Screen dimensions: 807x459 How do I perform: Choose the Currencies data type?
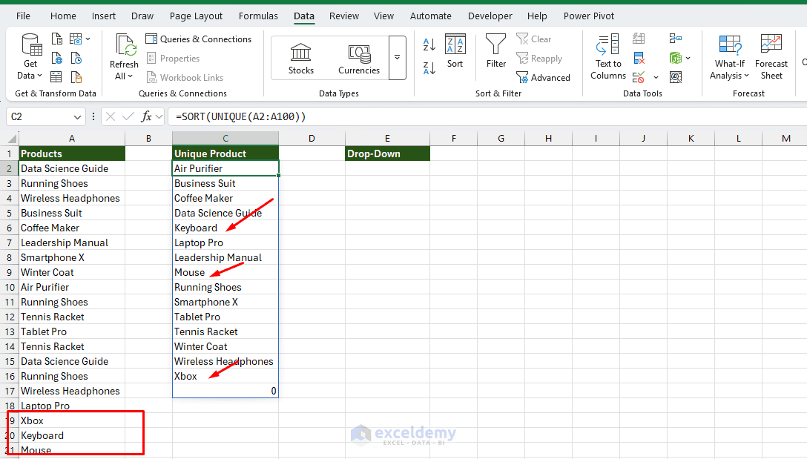tap(359, 59)
